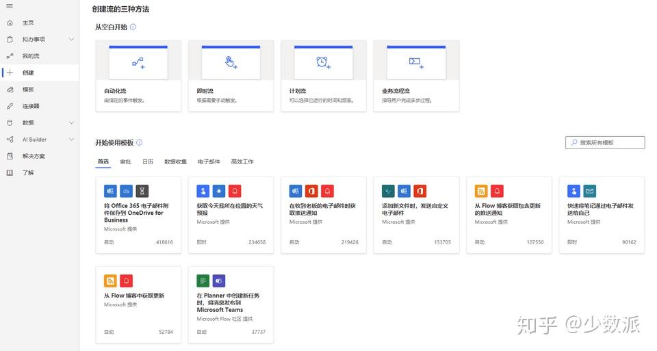This screenshot has height=351, width=657.
Task: Click the RSS icon on the 博客中获取更新 template
Action: (110, 281)
